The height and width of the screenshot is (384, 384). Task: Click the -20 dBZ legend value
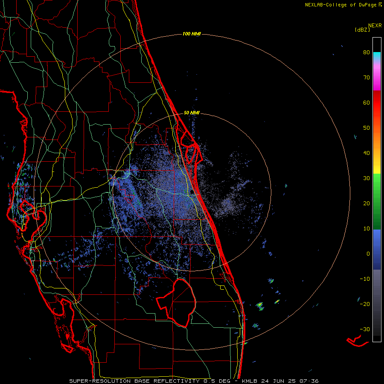pyautogui.click(x=365, y=304)
